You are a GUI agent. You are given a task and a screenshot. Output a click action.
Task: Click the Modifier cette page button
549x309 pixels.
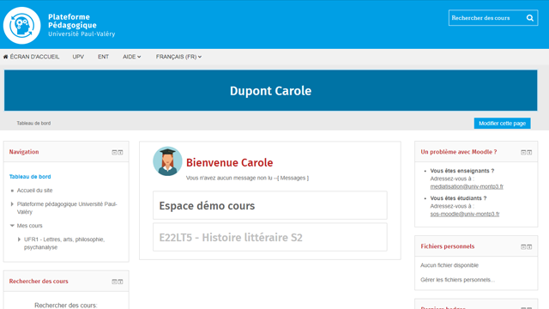coord(502,124)
